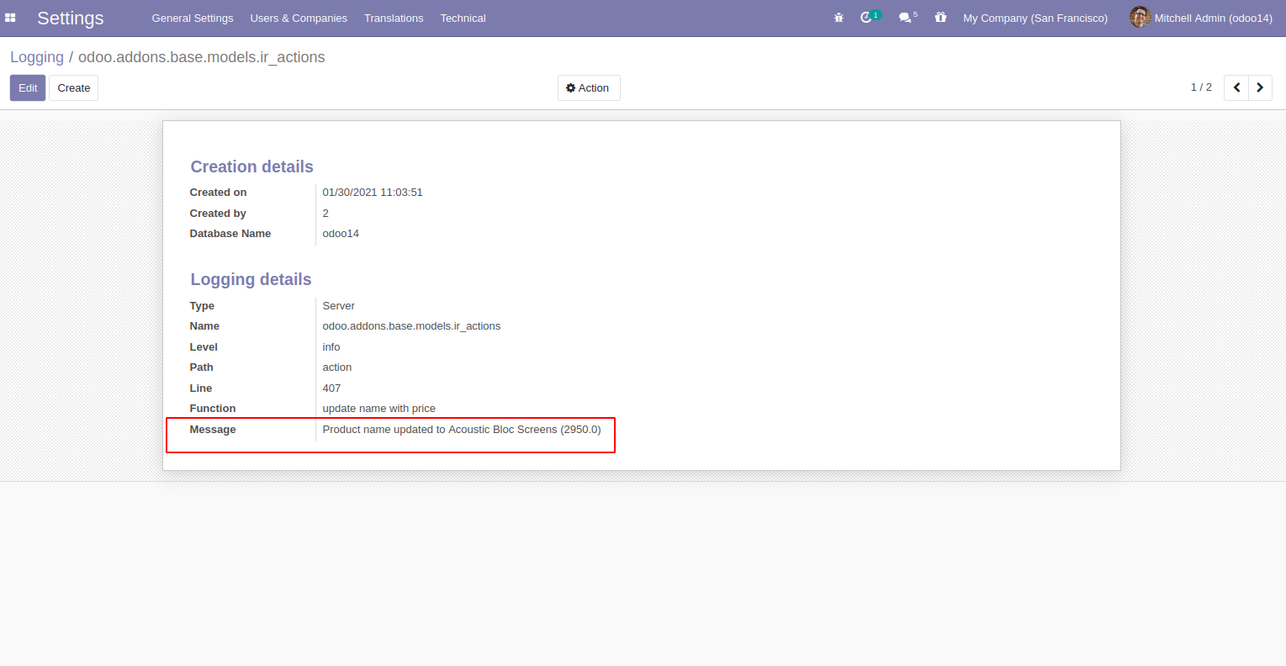The image size is (1286, 666).
Task: Click the Creation details heading
Action: click(251, 166)
